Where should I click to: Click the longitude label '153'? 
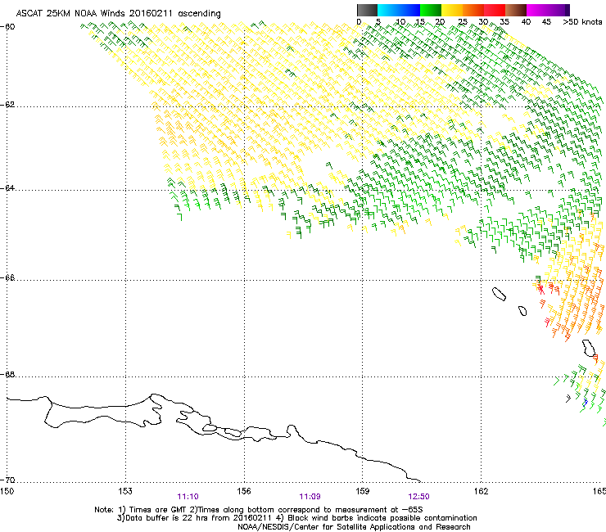125,491
